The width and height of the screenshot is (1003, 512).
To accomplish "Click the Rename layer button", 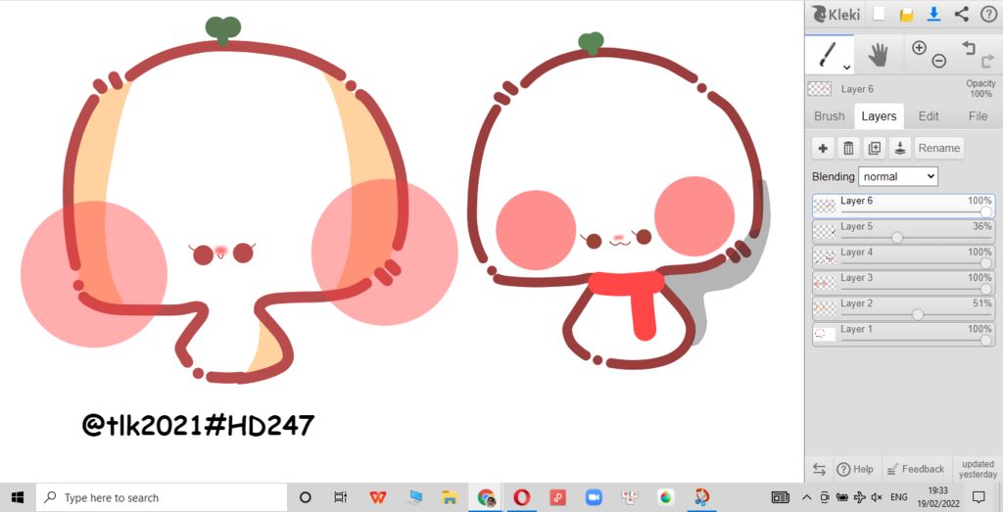I will point(938,148).
